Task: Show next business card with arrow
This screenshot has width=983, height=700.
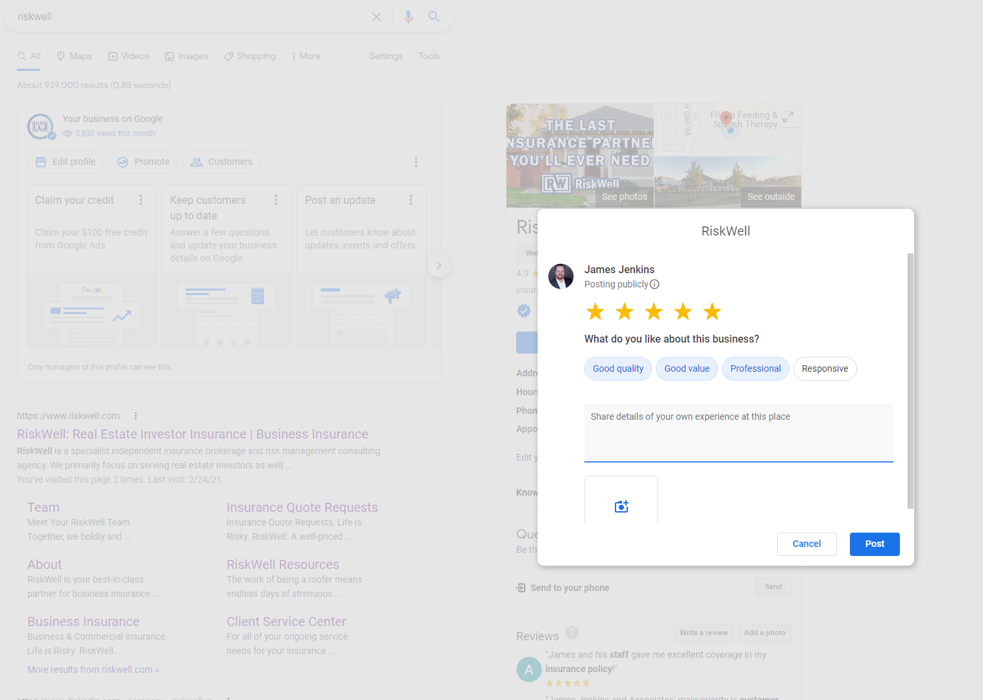Action: point(439,265)
